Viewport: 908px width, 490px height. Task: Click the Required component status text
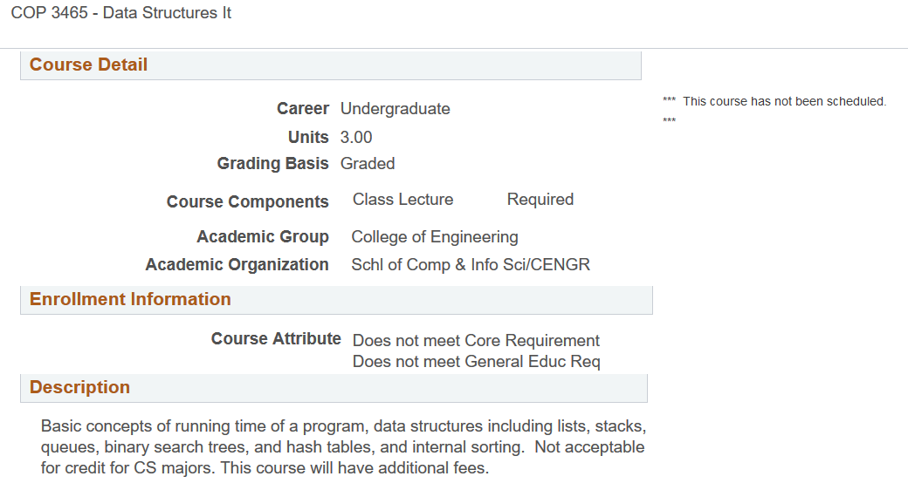(540, 200)
